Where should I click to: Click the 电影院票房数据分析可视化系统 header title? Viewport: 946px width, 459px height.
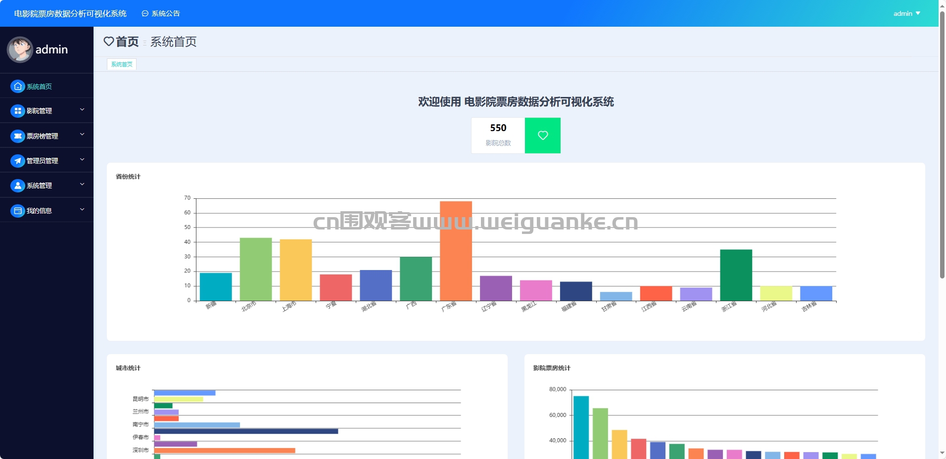click(x=70, y=14)
